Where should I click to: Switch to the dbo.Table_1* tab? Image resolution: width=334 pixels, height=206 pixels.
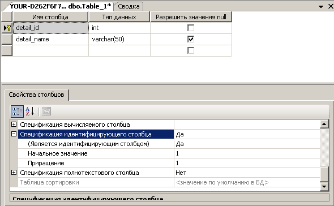pyautogui.click(x=61, y=6)
